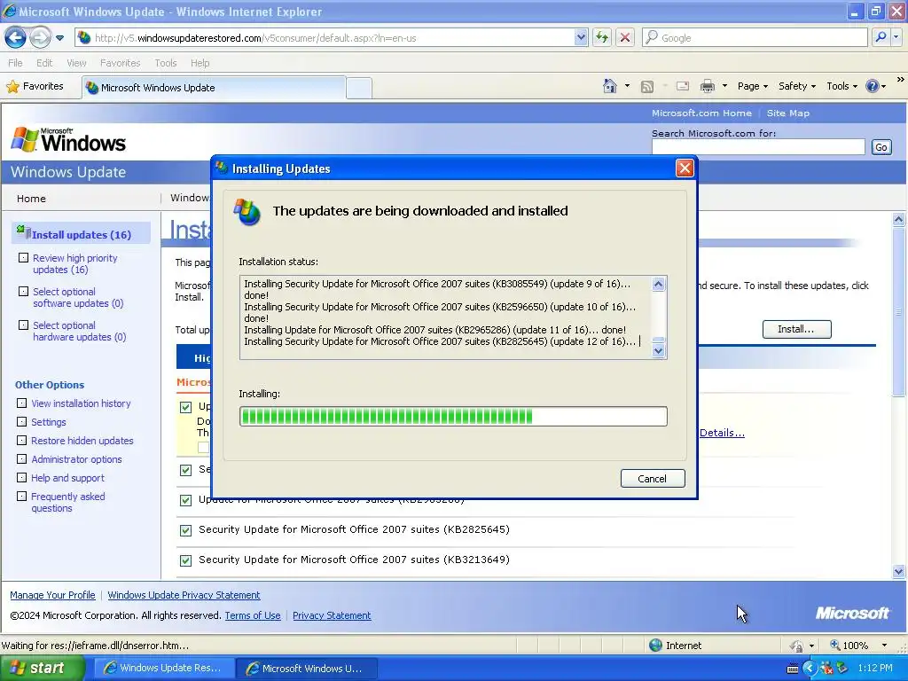Uncheck the KB3213649 security update checkbox
This screenshot has height=681, width=908.
coord(185,560)
